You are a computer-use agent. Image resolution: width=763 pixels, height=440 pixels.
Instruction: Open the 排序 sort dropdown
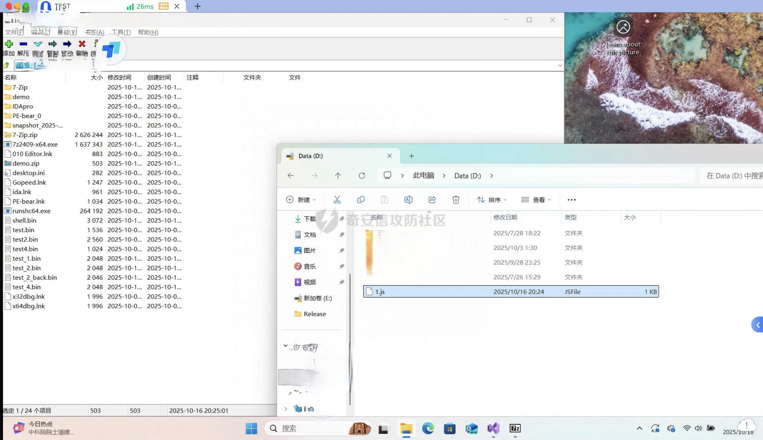(x=491, y=200)
